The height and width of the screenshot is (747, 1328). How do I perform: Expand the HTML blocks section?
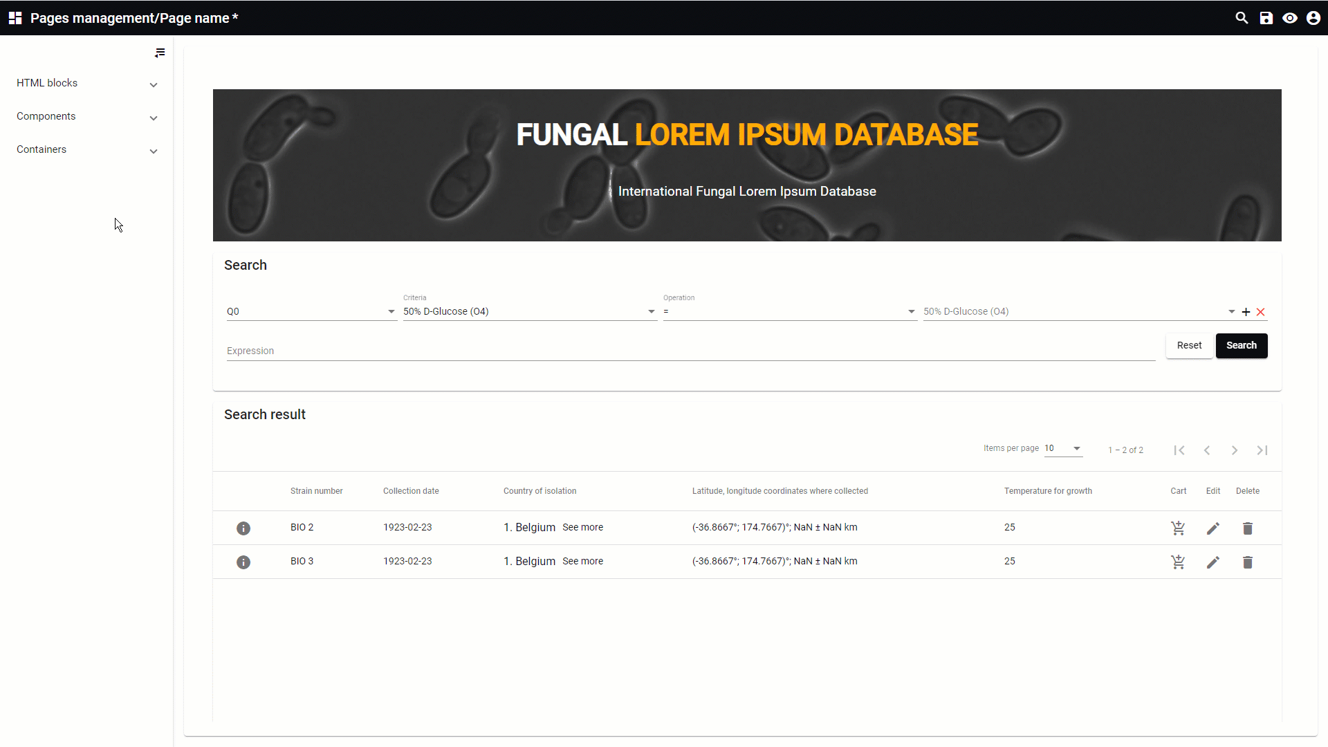pyautogui.click(x=86, y=83)
